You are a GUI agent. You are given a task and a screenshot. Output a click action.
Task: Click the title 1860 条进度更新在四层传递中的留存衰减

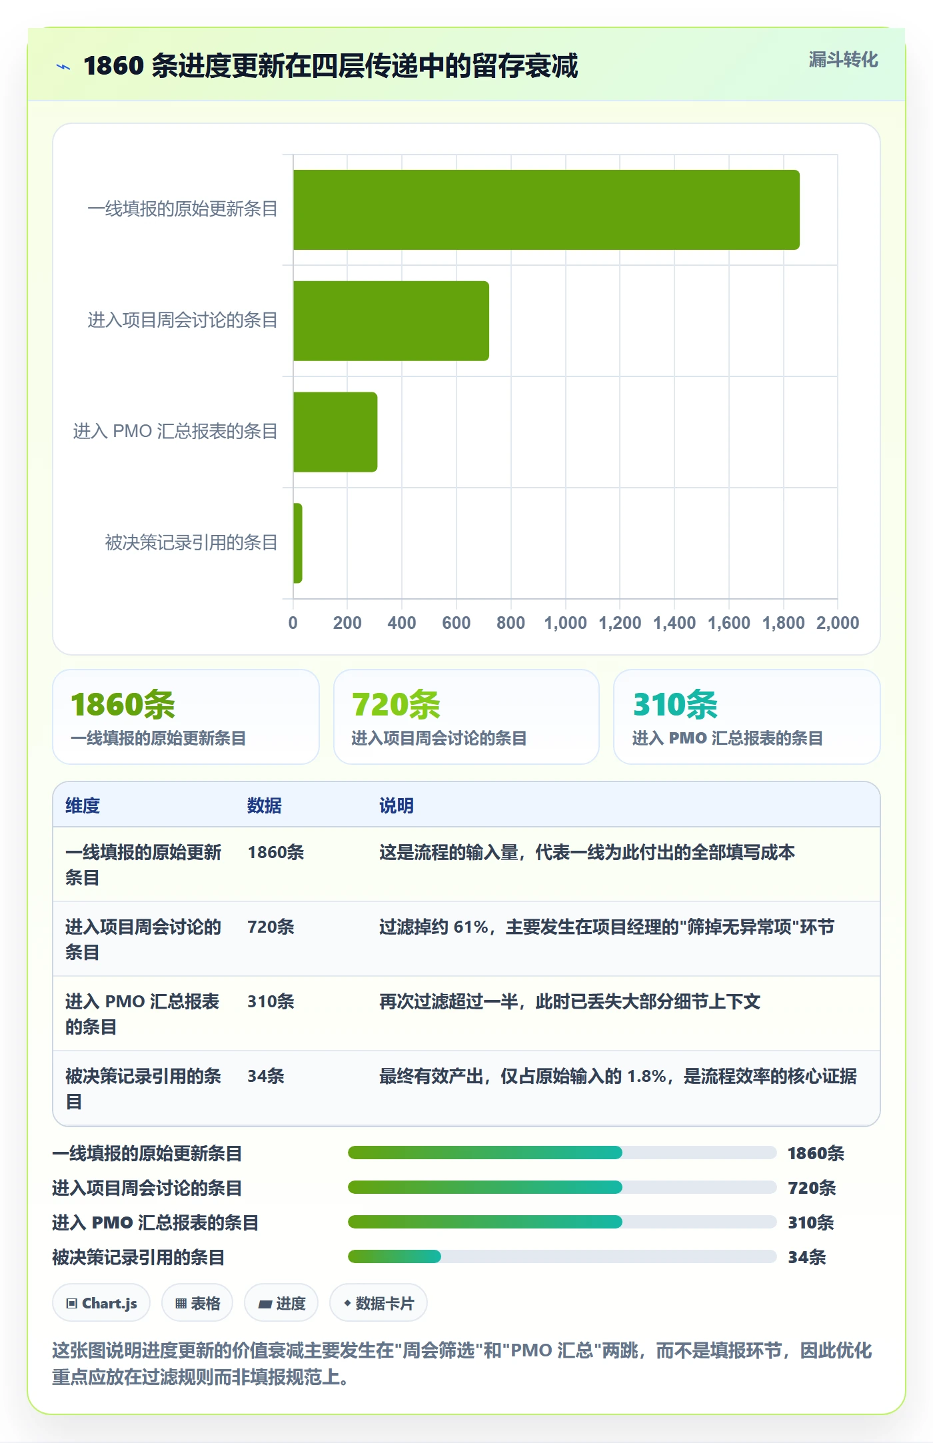coord(331,66)
